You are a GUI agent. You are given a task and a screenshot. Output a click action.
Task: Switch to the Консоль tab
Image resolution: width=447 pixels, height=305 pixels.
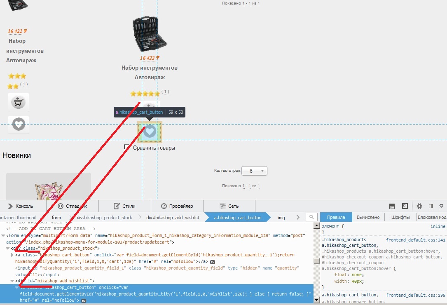21,206
